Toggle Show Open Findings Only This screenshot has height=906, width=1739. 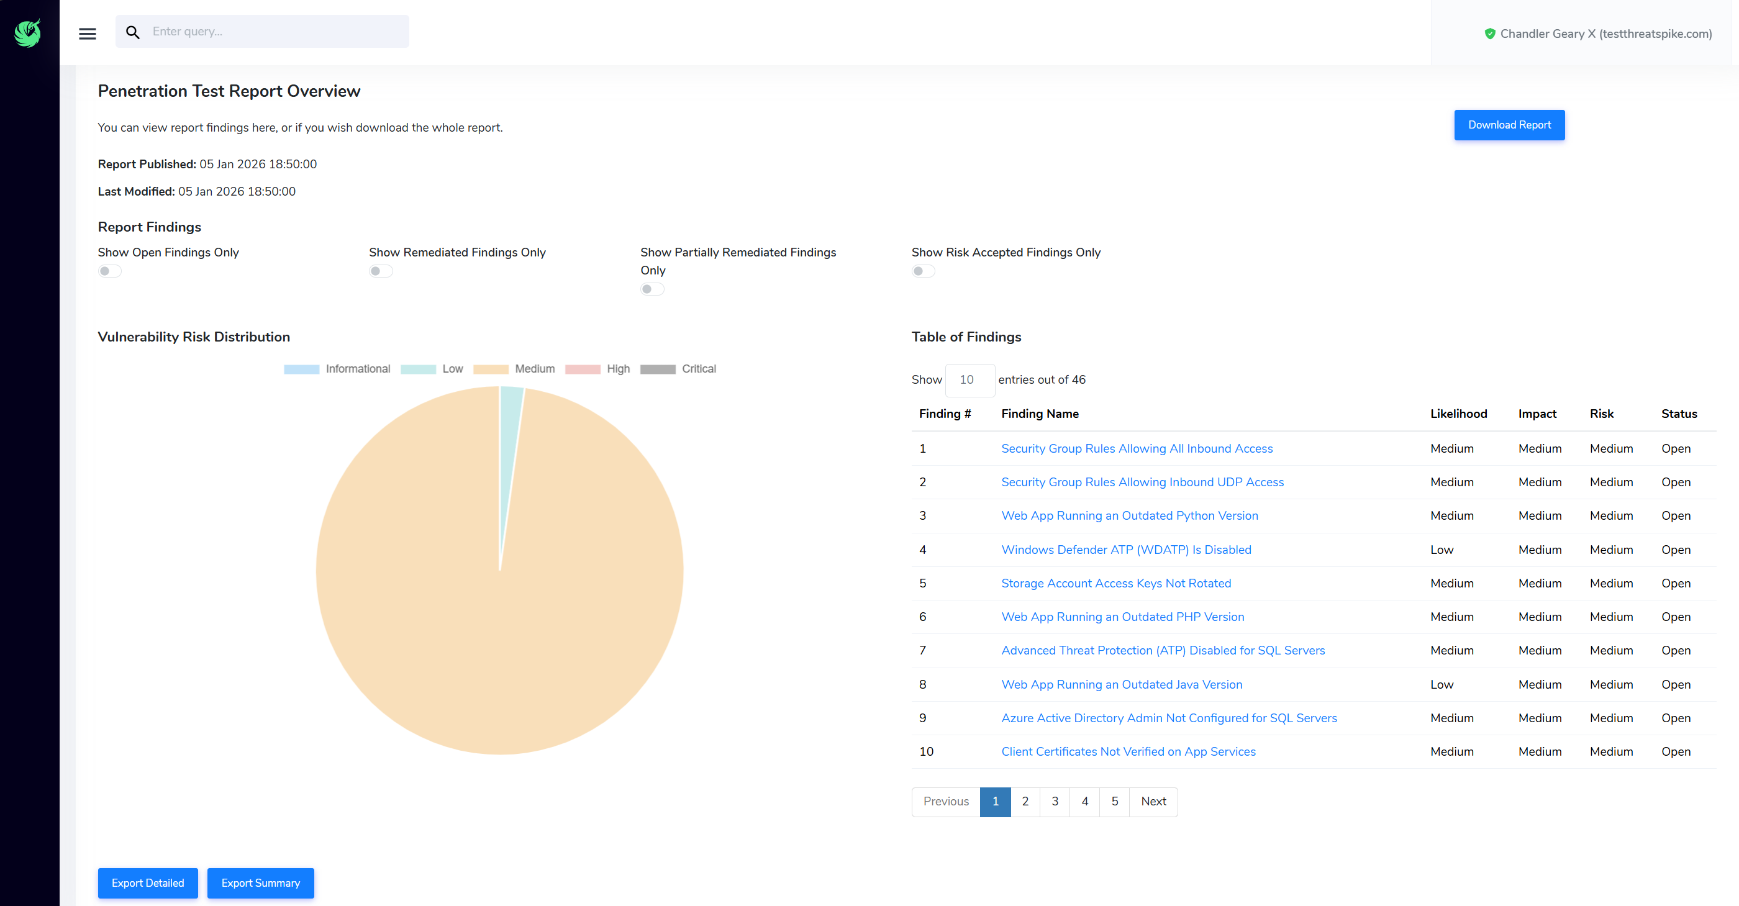pyautogui.click(x=109, y=271)
